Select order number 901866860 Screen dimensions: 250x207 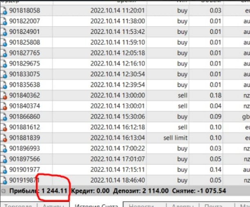tap(25, 116)
